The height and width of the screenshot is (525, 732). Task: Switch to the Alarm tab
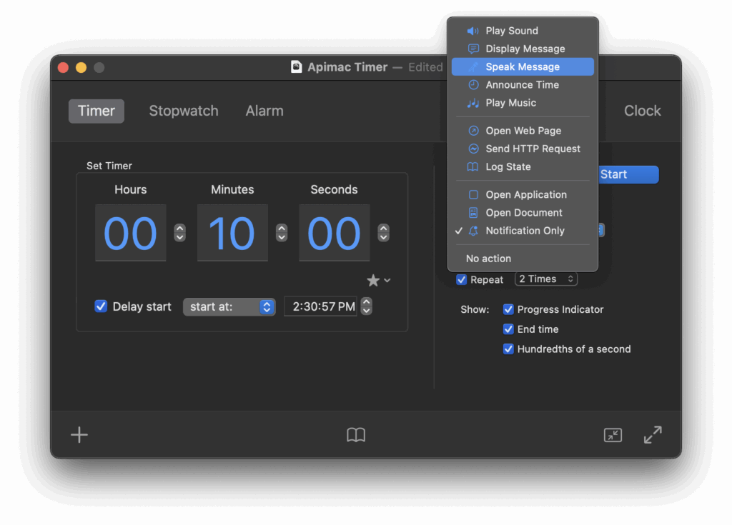click(264, 111)
